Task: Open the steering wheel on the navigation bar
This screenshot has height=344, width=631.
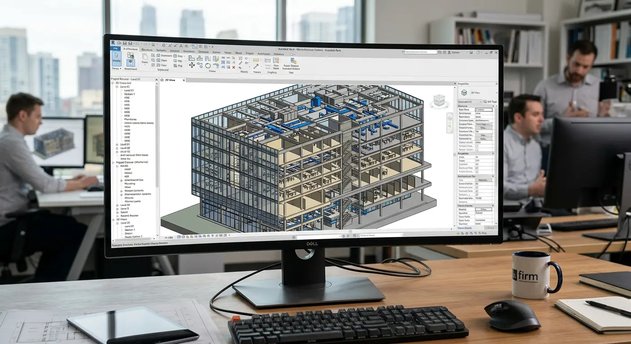Action: (449, 118)
